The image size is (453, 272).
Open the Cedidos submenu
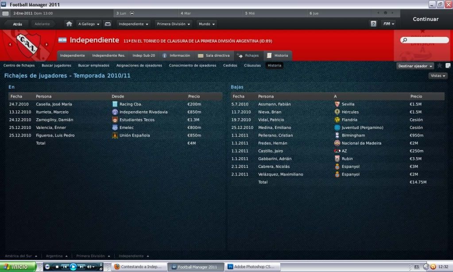230,65
